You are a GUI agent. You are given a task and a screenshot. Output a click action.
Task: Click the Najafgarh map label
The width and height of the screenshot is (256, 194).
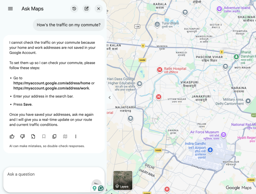click(x=125, y=109)
